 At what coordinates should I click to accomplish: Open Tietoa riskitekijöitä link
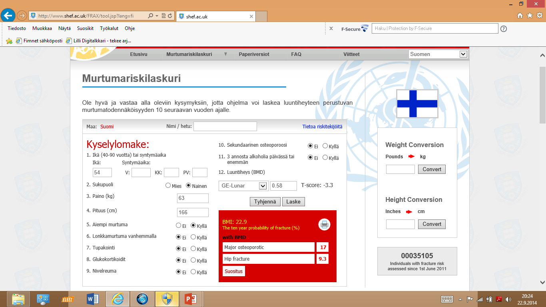pos(322,126)
